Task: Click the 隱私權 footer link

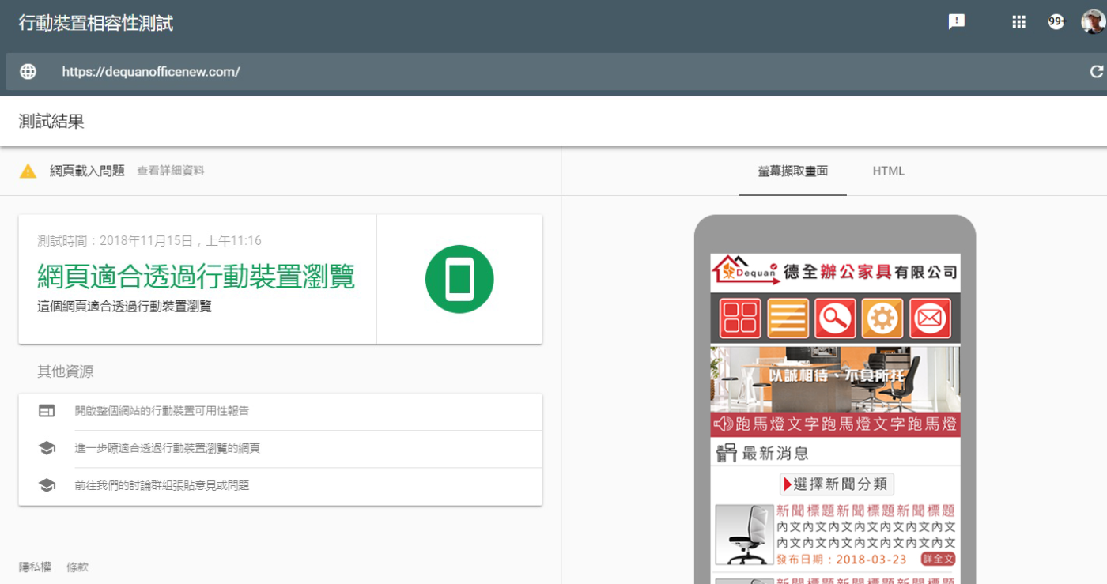Action: [35, 567]
